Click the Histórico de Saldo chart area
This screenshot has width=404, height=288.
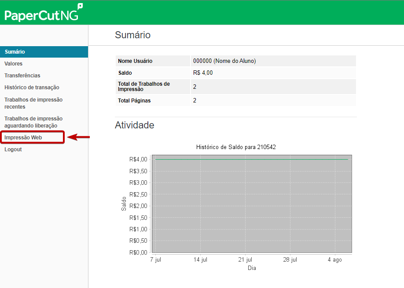point(251,207)
